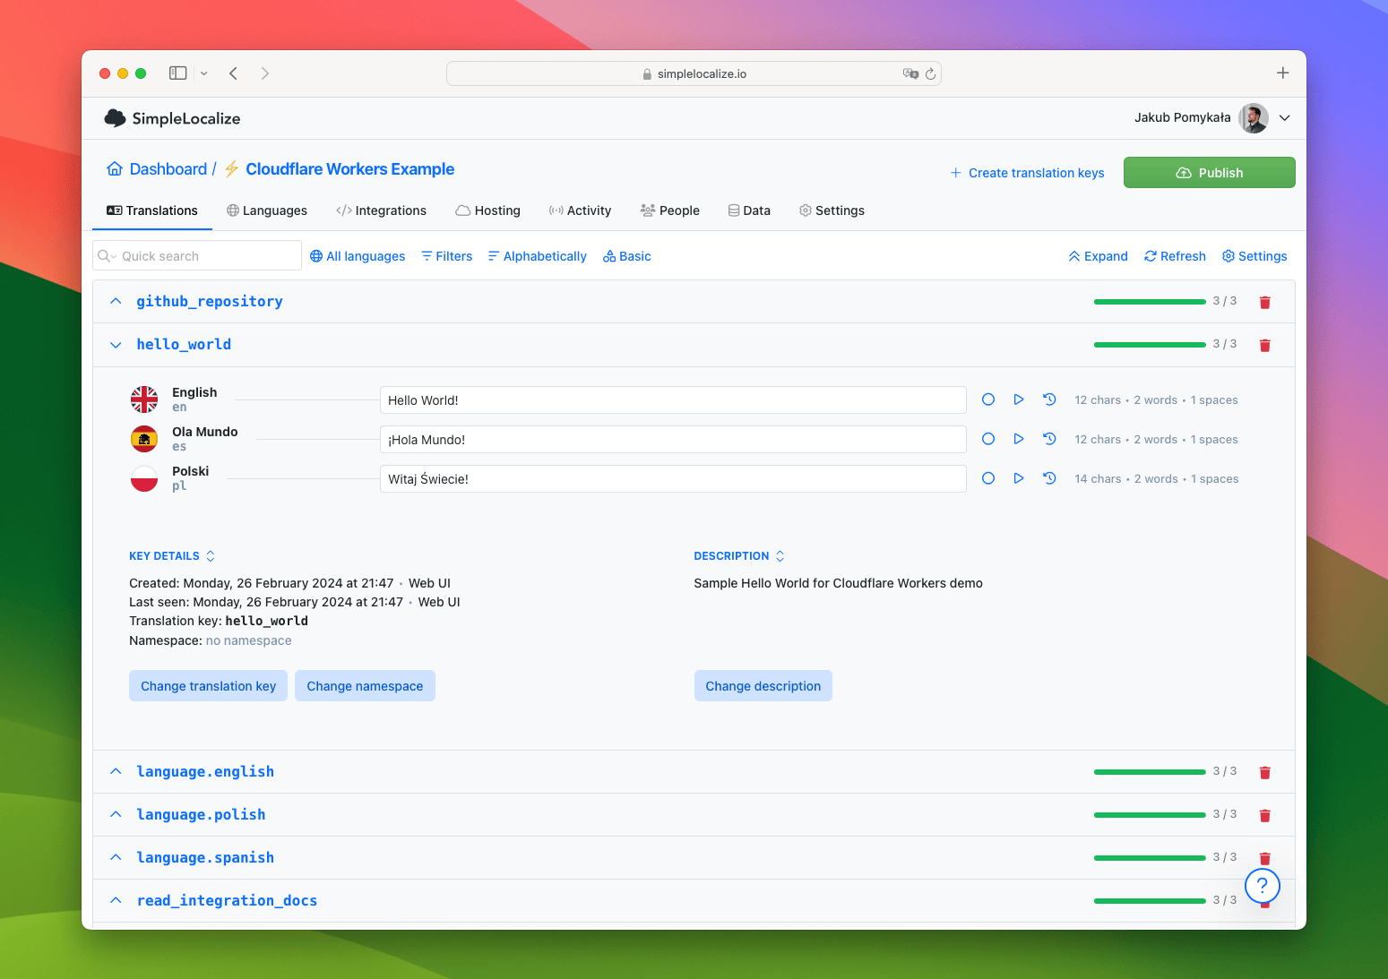Delete the language.spanish key with trash icon
Viewport: 1388px width, 979px height.
1265,858
